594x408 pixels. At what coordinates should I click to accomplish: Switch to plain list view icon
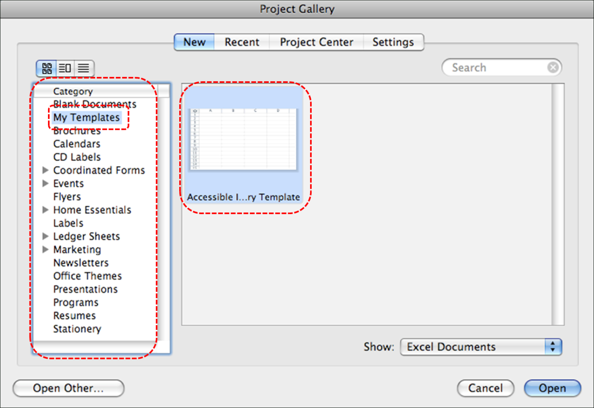[84, 68]
